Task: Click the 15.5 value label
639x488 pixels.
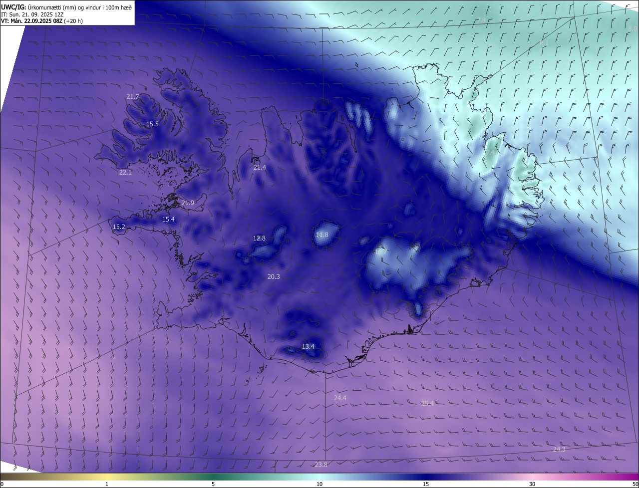Action: tap(152, 124)
